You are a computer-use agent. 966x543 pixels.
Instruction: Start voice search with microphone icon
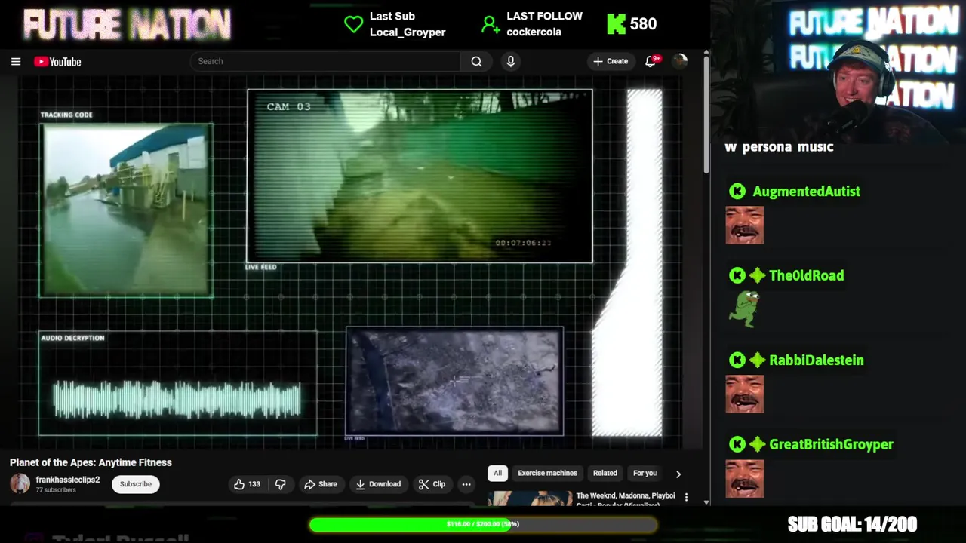point(511,61)
